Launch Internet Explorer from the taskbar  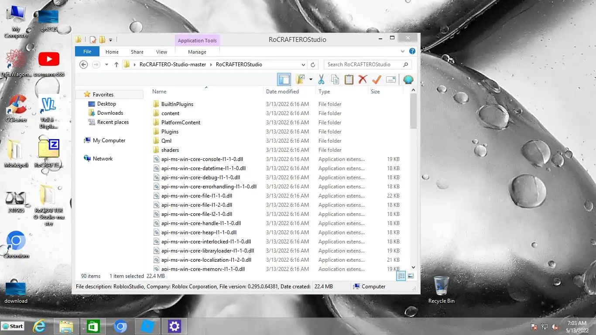point(39,326)
